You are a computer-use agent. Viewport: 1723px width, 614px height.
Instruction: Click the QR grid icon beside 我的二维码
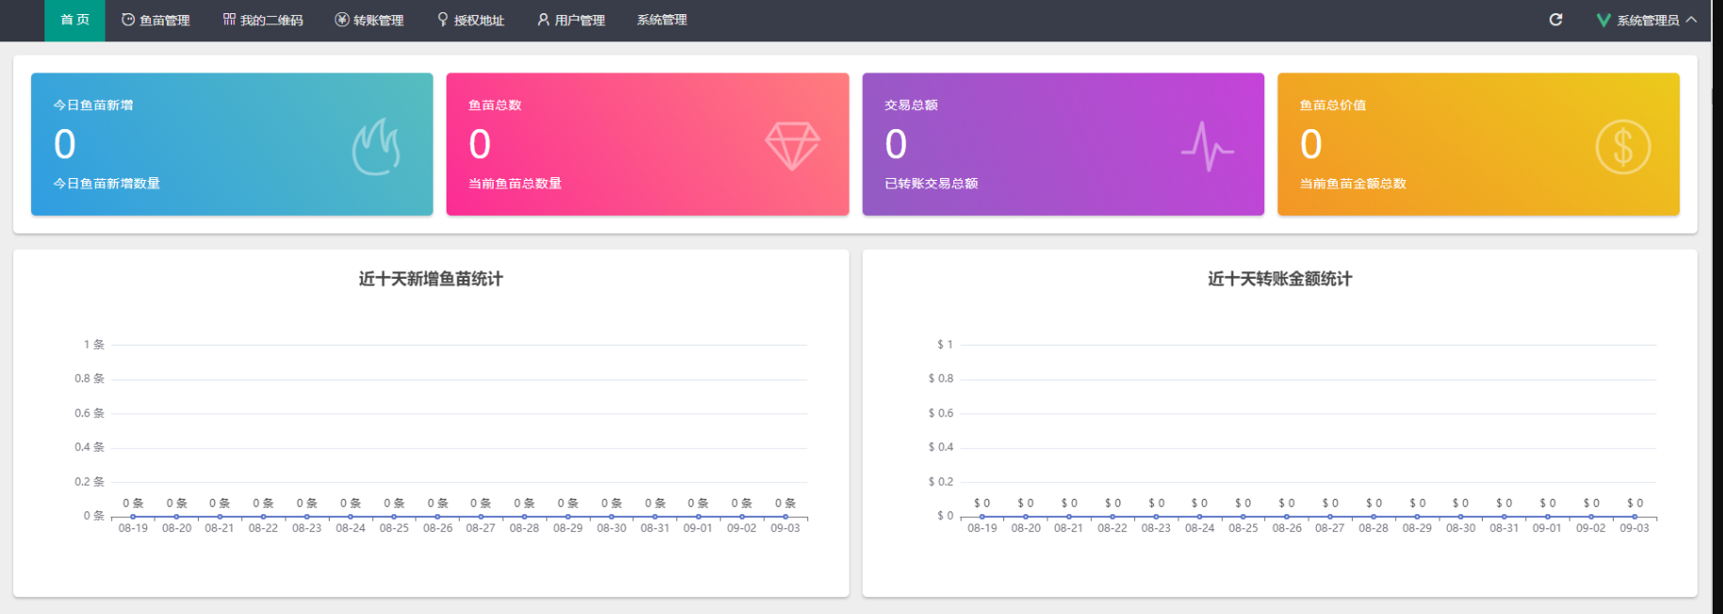pyautogui.click(x=229, y=20)
